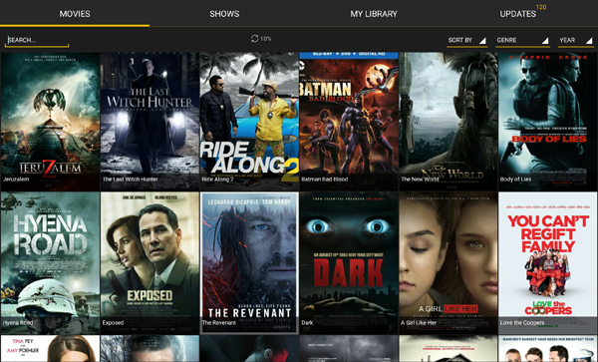Select The New World poster
Image resolution: width=598 pixels, height=362 pixels.
[448, 122]
